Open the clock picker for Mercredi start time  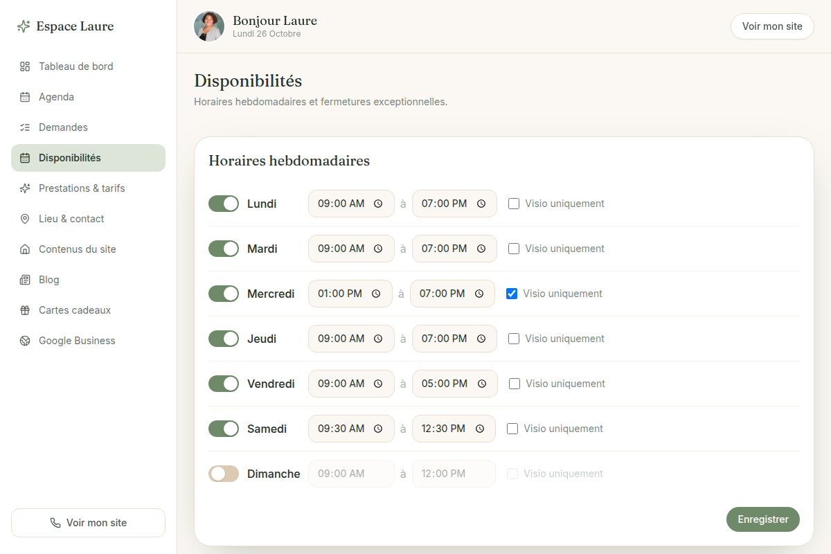pos(376,294)
